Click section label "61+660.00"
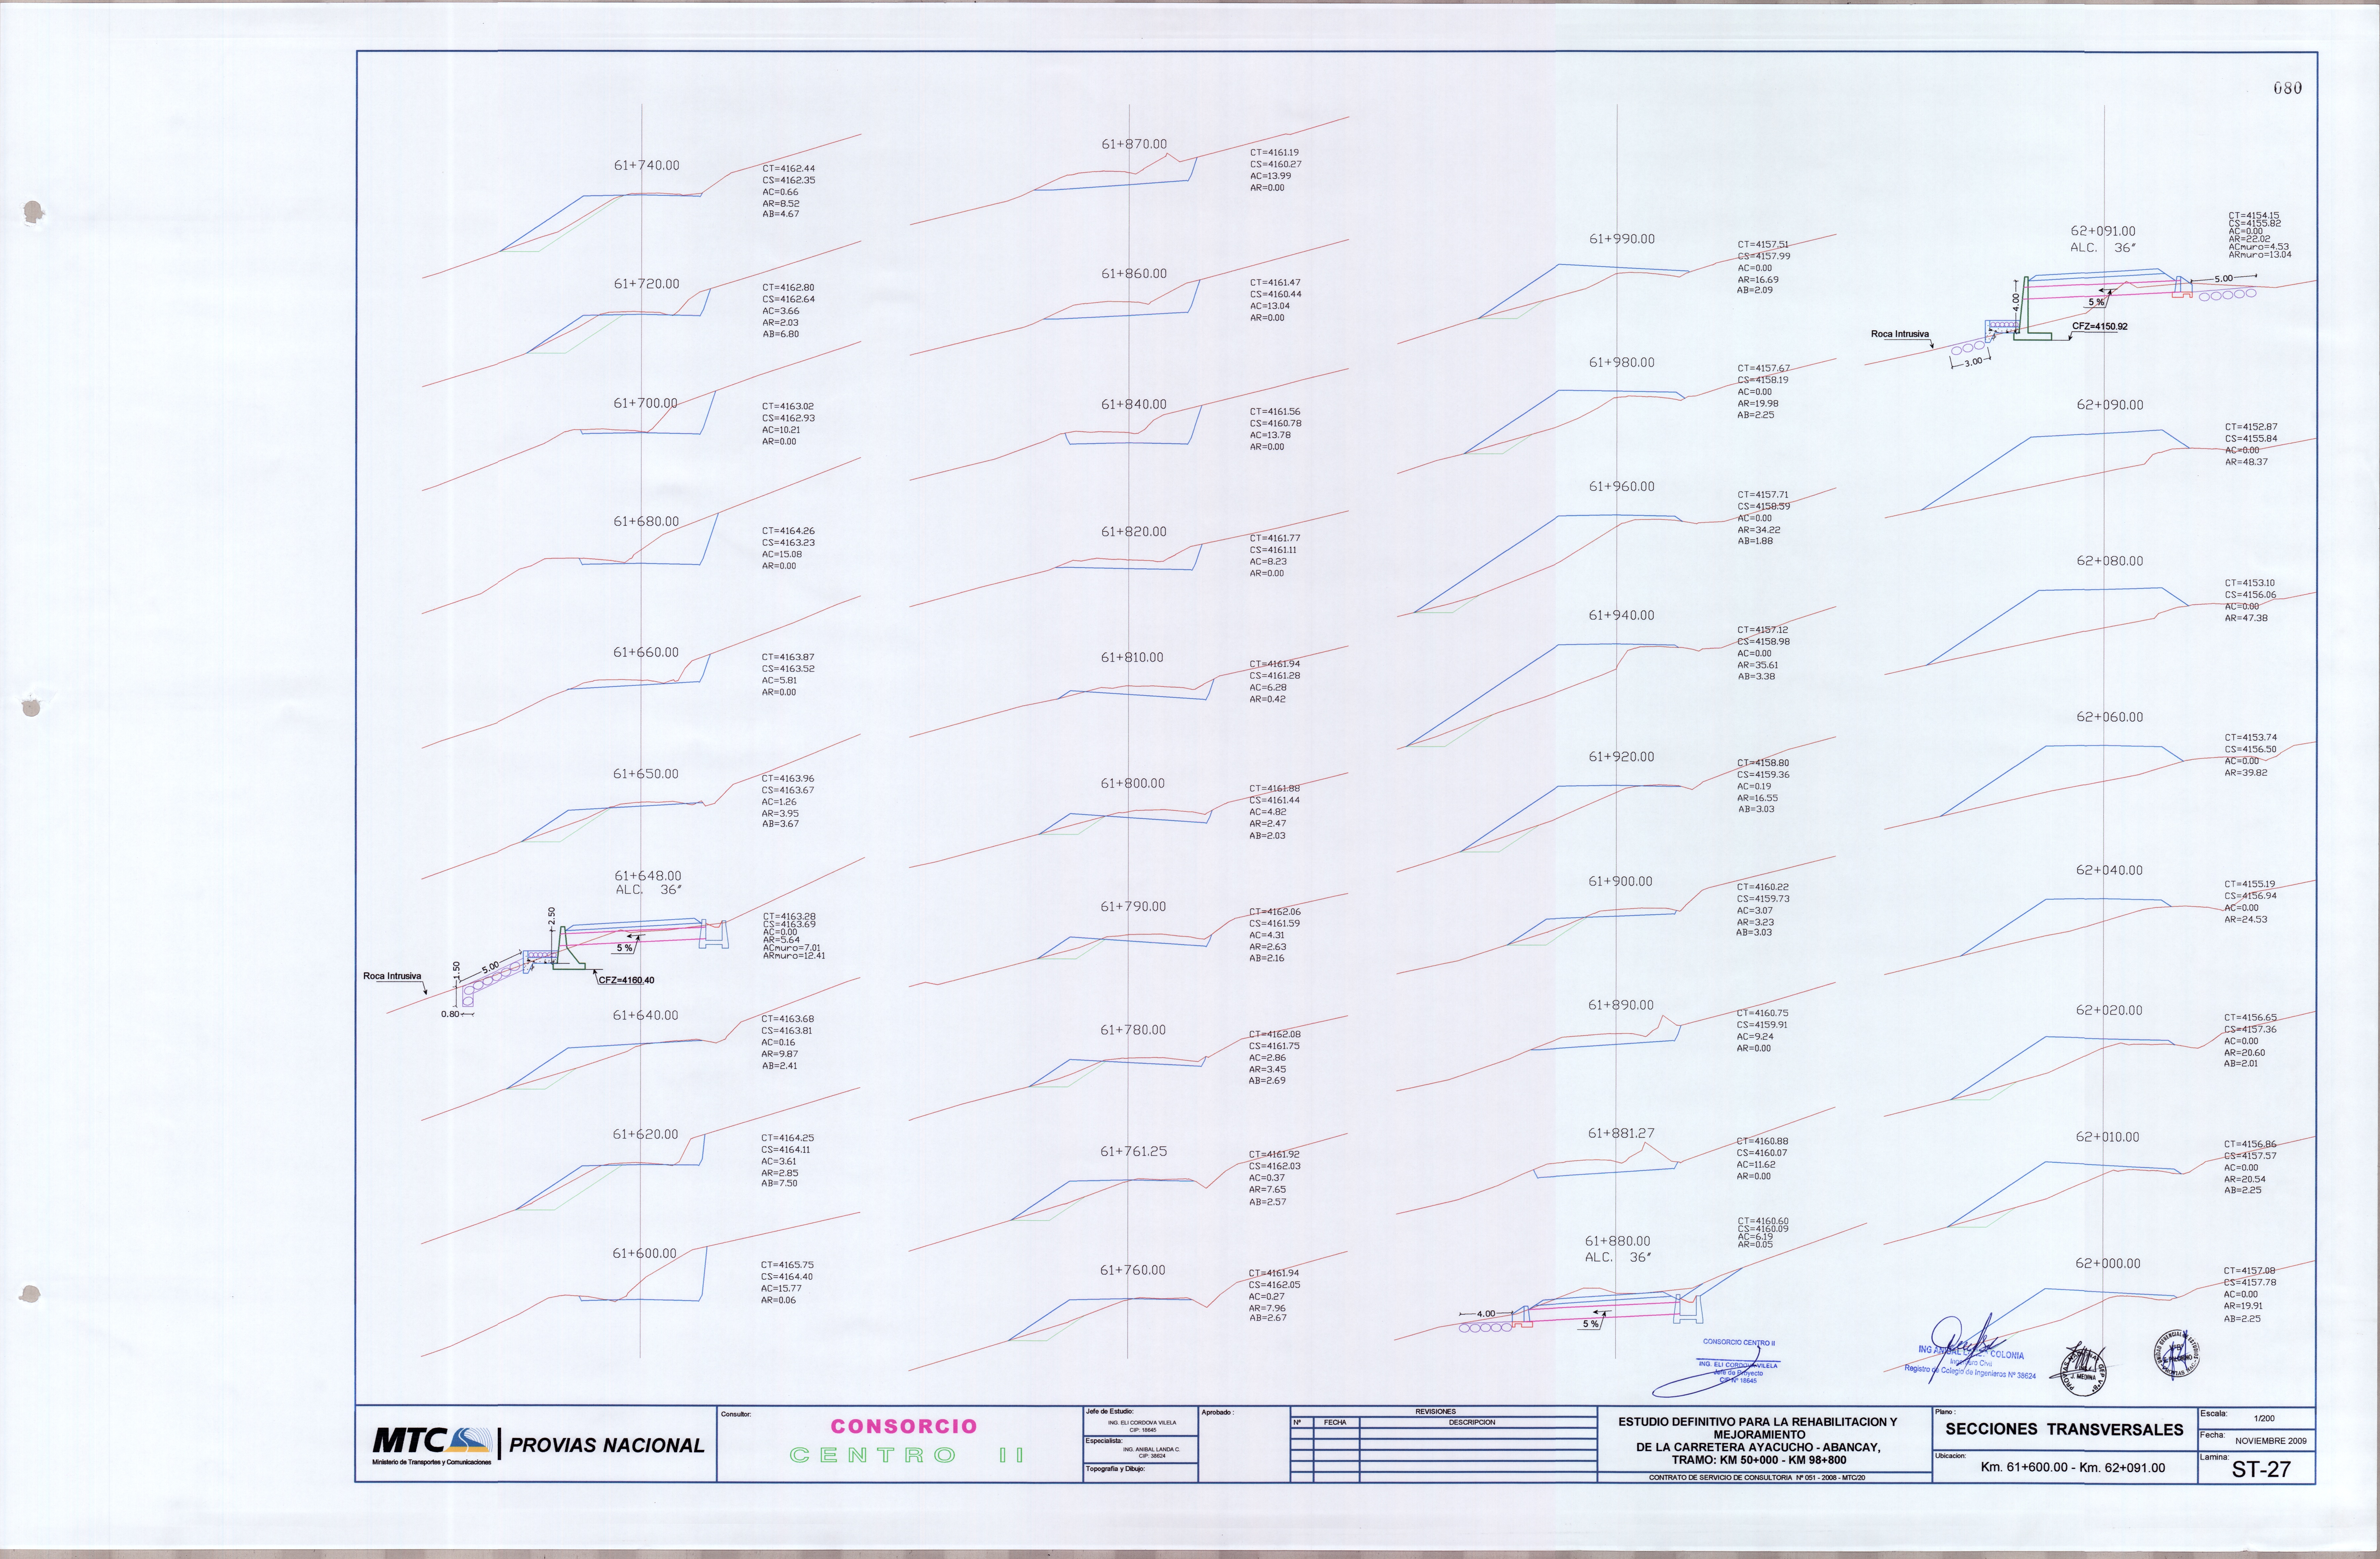This screenshot has height=1559, width=2380. (646, 652)
